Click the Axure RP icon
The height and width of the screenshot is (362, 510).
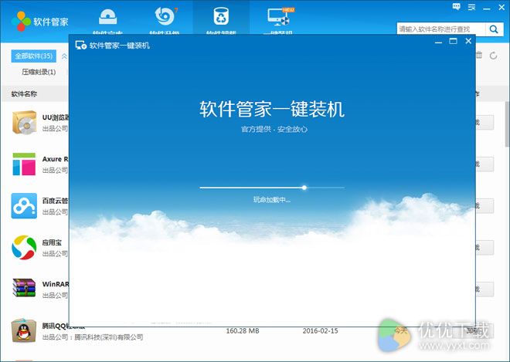(24, 164)
